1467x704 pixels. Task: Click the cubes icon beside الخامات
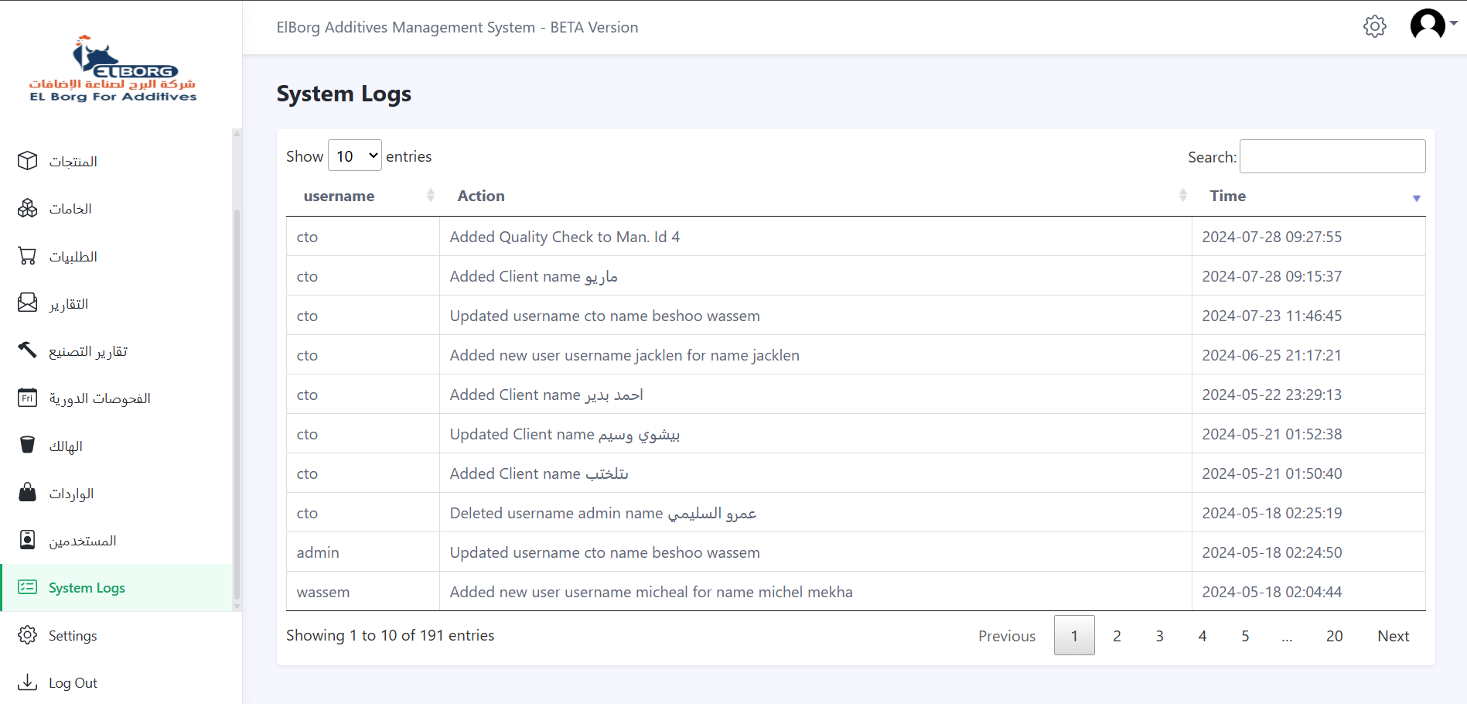[x=28, y=208]
